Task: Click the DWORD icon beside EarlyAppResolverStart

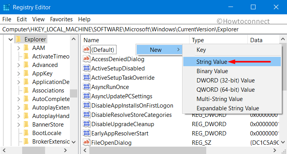Action: pyautogui.click(x=86, y=133)
